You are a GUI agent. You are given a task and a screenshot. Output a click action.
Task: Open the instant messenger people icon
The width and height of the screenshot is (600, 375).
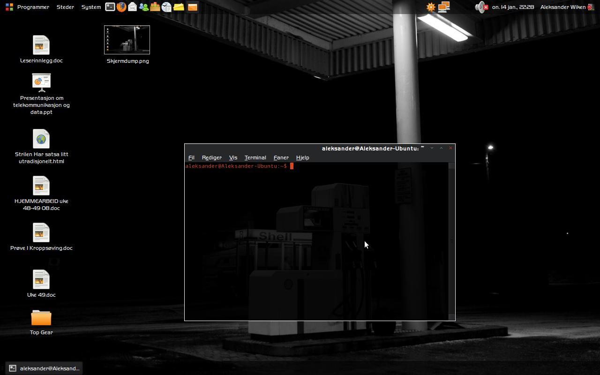tap(144, 7)
